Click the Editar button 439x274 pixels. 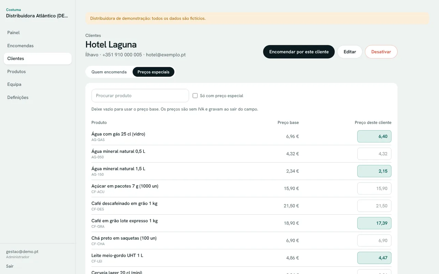click(350, 52)
